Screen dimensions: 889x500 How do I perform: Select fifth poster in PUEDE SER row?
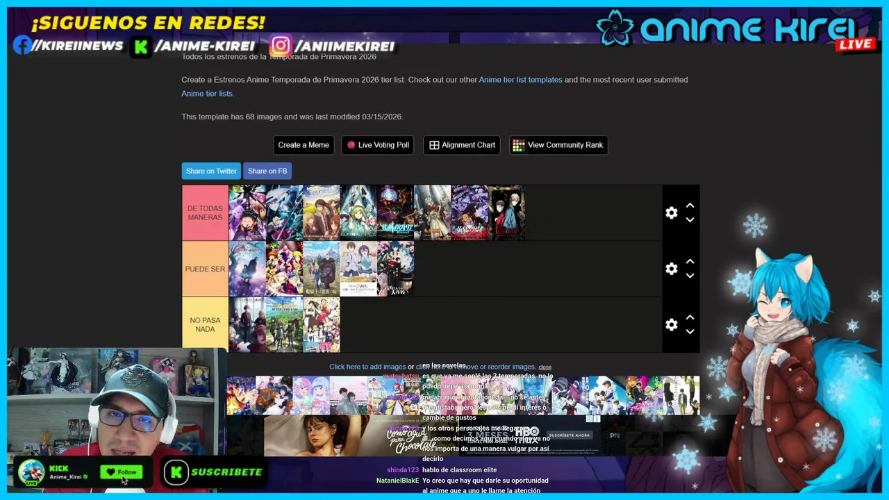pos(395,269)
